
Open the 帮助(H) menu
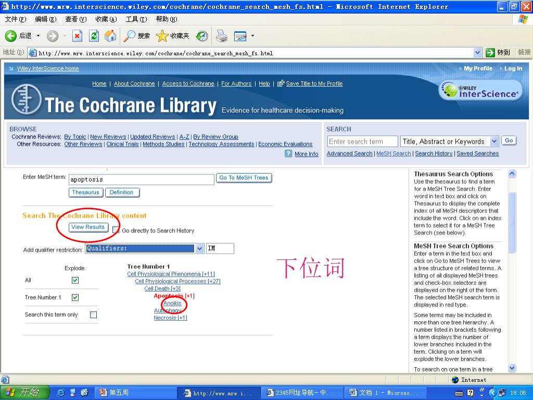[x=166, y=19]
